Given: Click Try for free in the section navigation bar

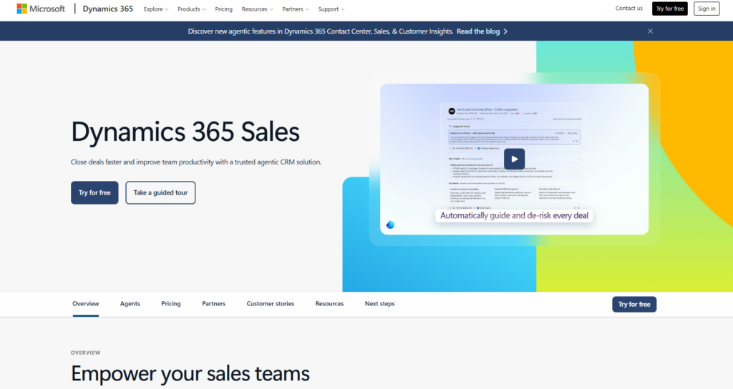Looking at the screenshot, I should pos(634,305).
